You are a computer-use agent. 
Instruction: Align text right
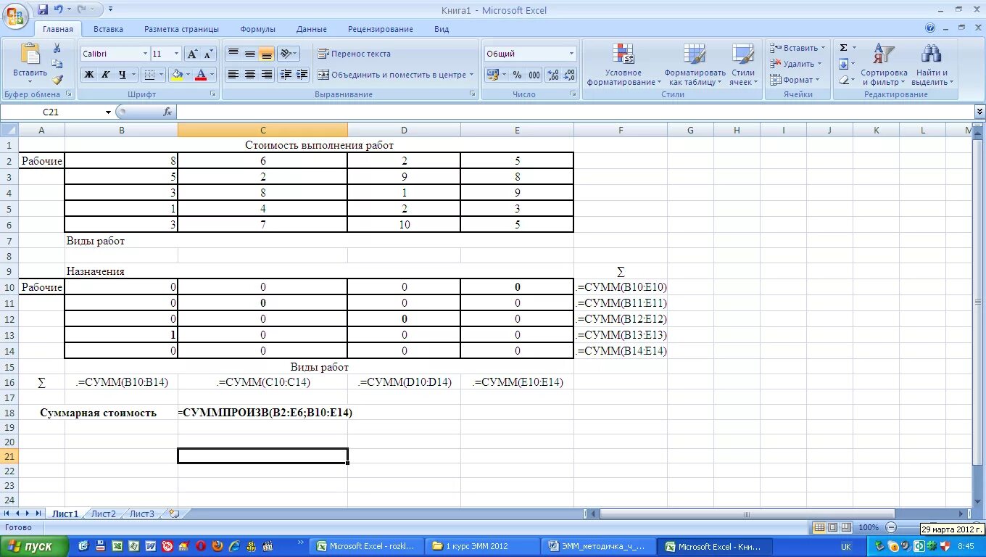tap(267, 74)
